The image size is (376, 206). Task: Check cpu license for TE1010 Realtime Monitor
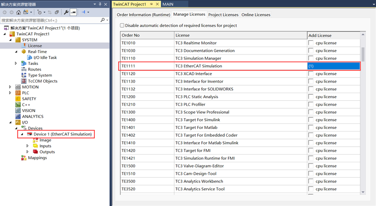(x=311, y=43)
